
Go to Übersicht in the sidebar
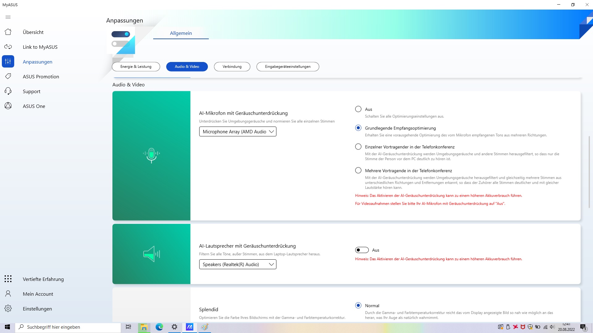click(33, 32)
